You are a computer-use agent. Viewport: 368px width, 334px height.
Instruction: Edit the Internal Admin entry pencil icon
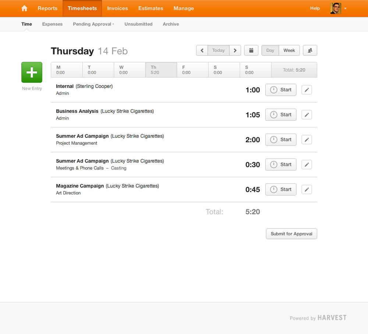point(307,90)
